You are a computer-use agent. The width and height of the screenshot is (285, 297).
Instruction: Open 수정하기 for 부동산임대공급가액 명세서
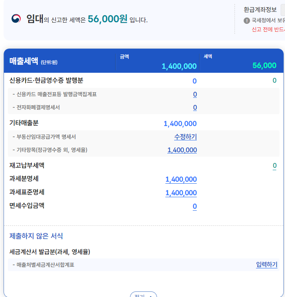pos(185,137)
